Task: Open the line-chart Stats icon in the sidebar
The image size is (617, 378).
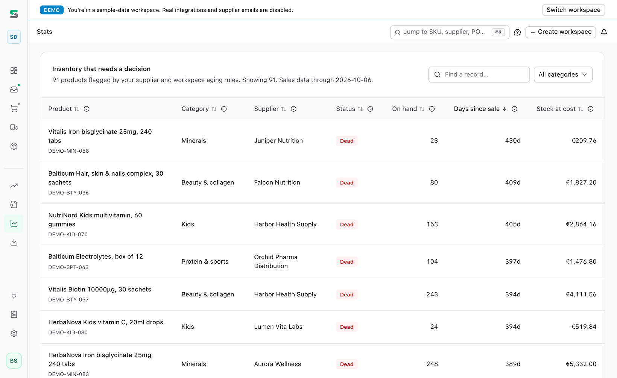Action: click(x=14, y=223)
